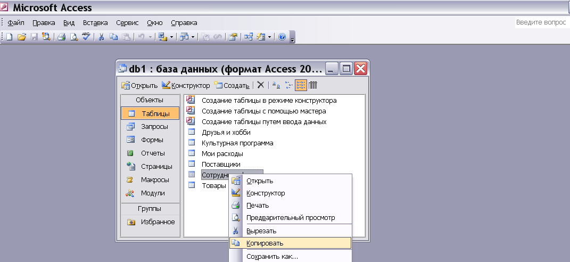Expand the Analyze dropdown arrow
The width and height of the screenshot is (570, 262).
pos(193,37)
